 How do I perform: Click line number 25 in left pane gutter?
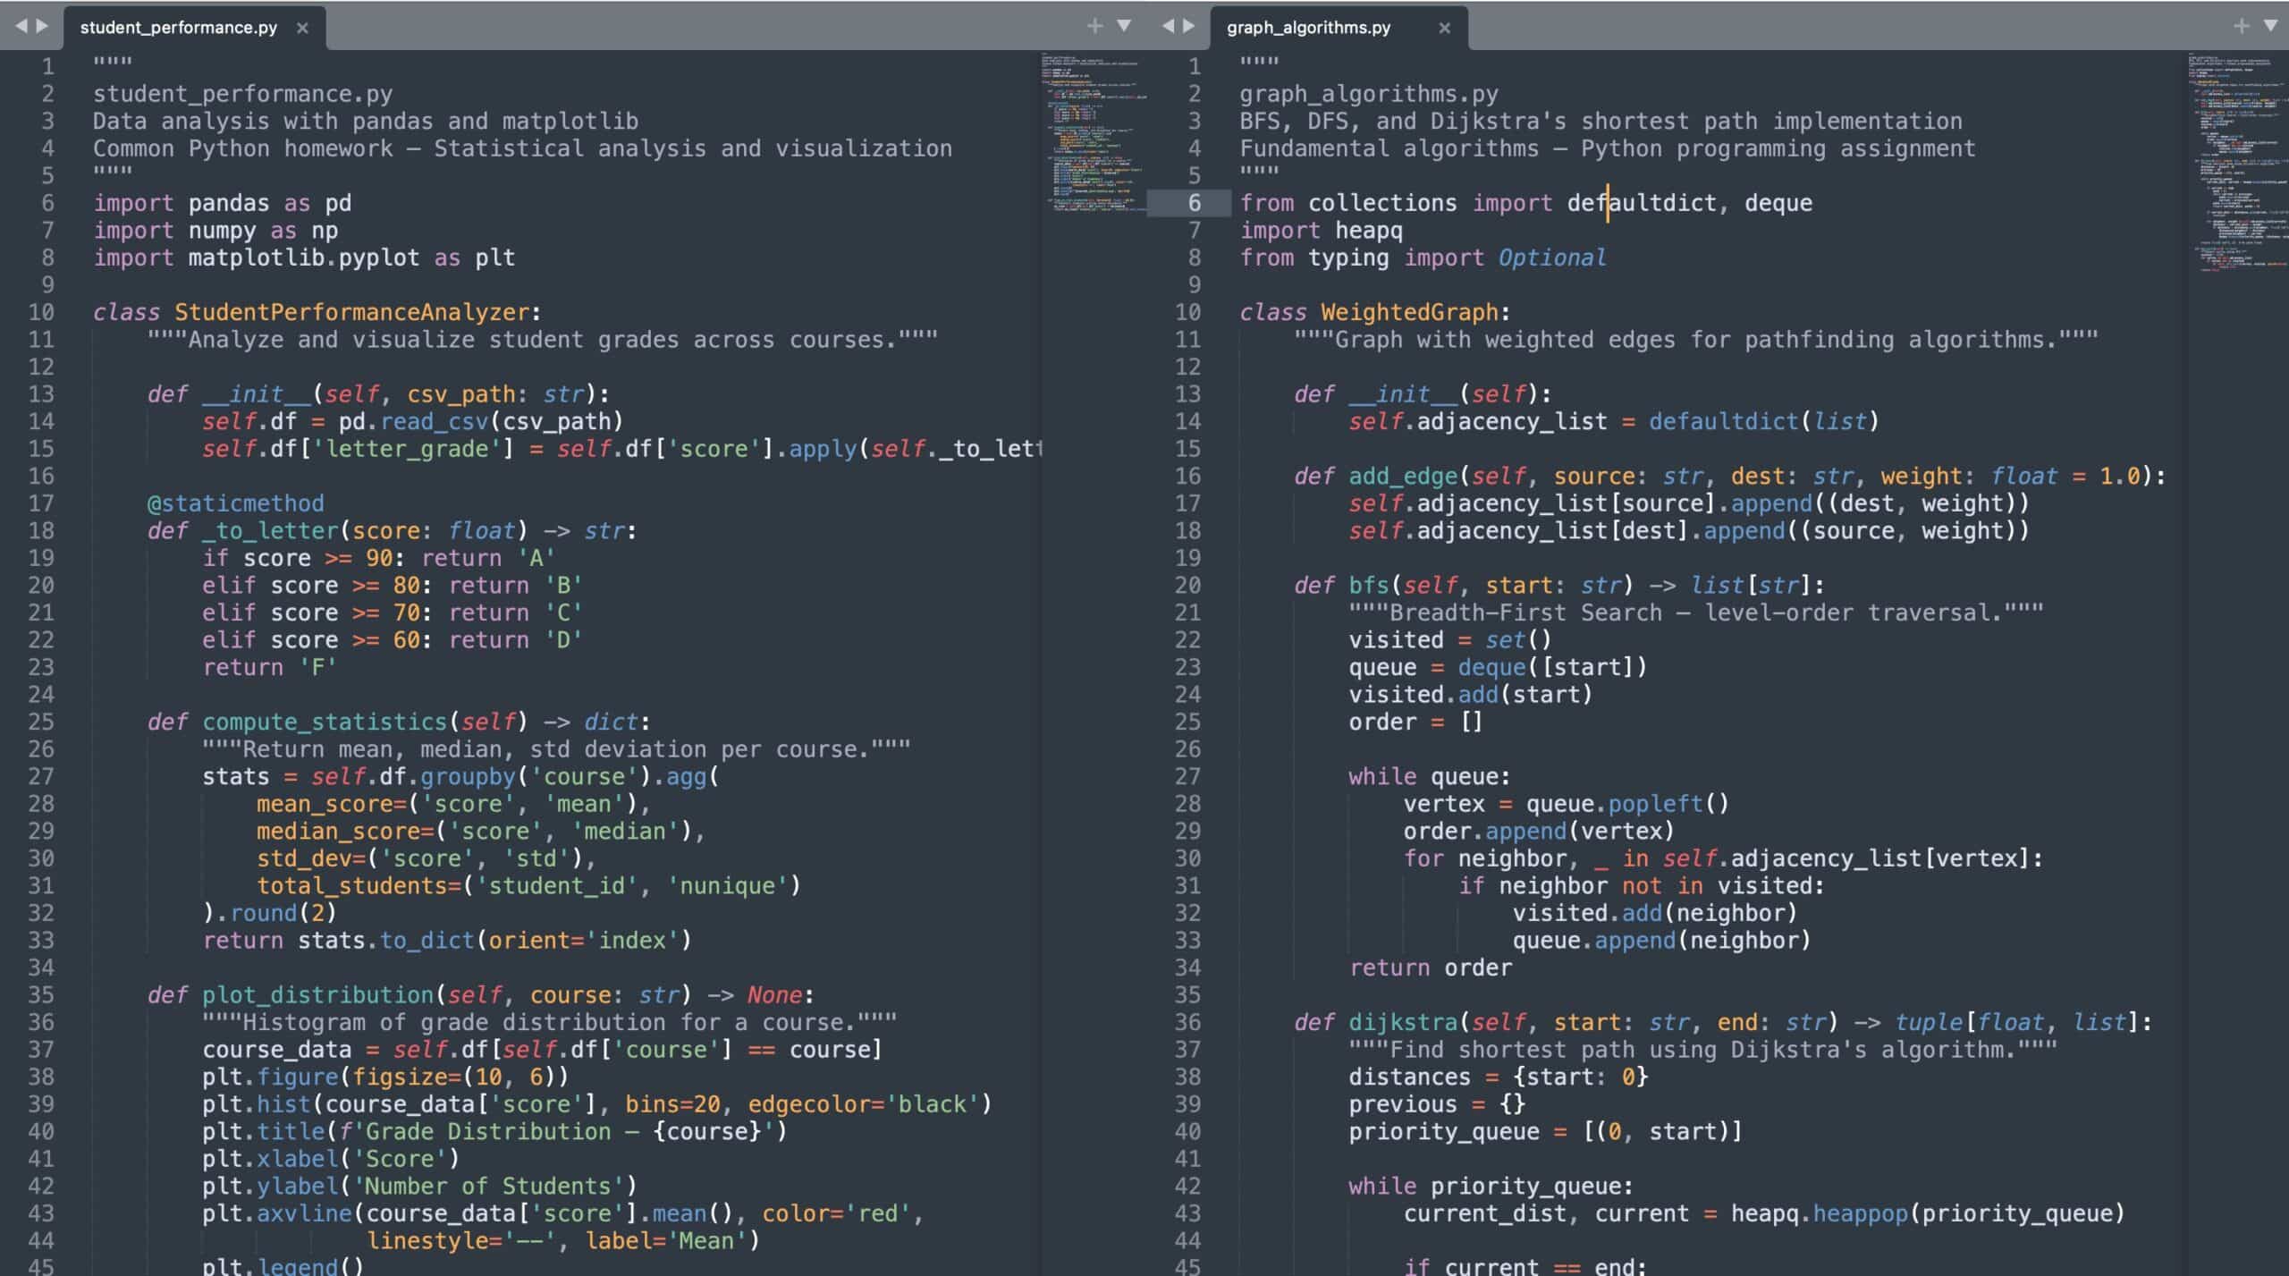41,722
